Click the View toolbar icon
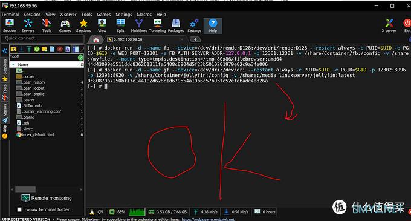The image size is (411, 221). coord(102,26)
